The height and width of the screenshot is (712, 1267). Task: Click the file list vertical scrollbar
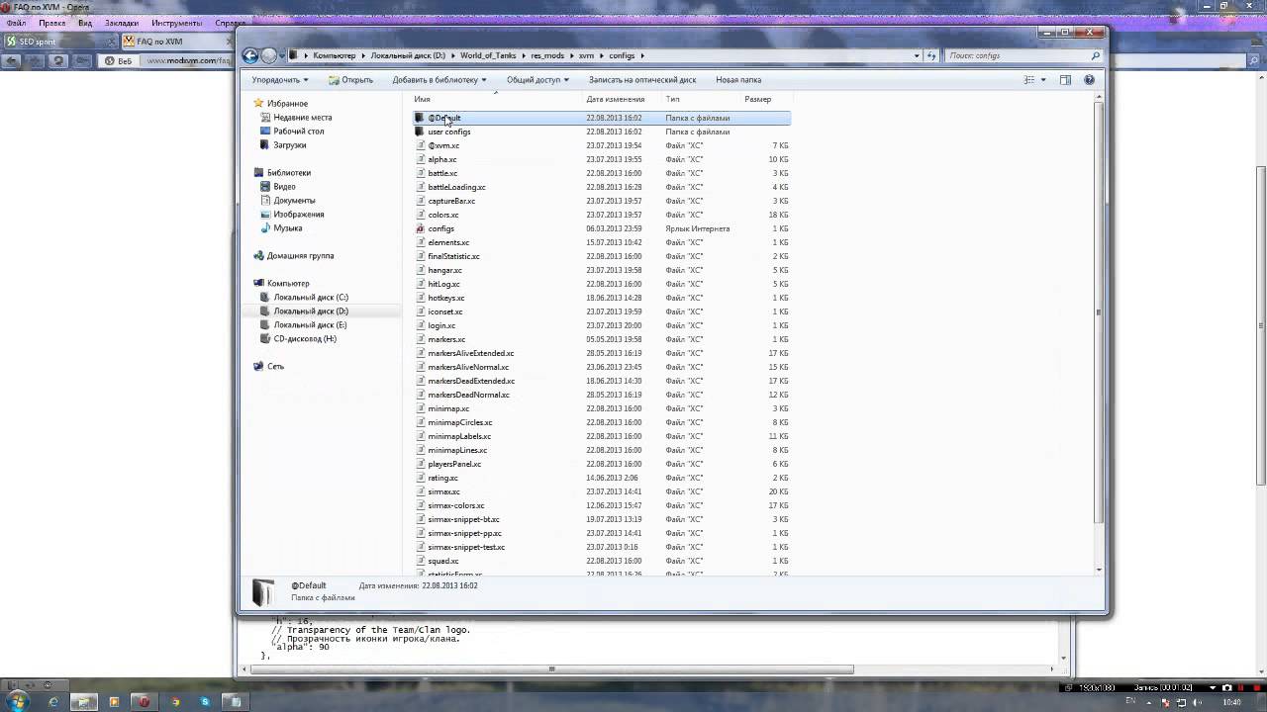[1098, 312]
